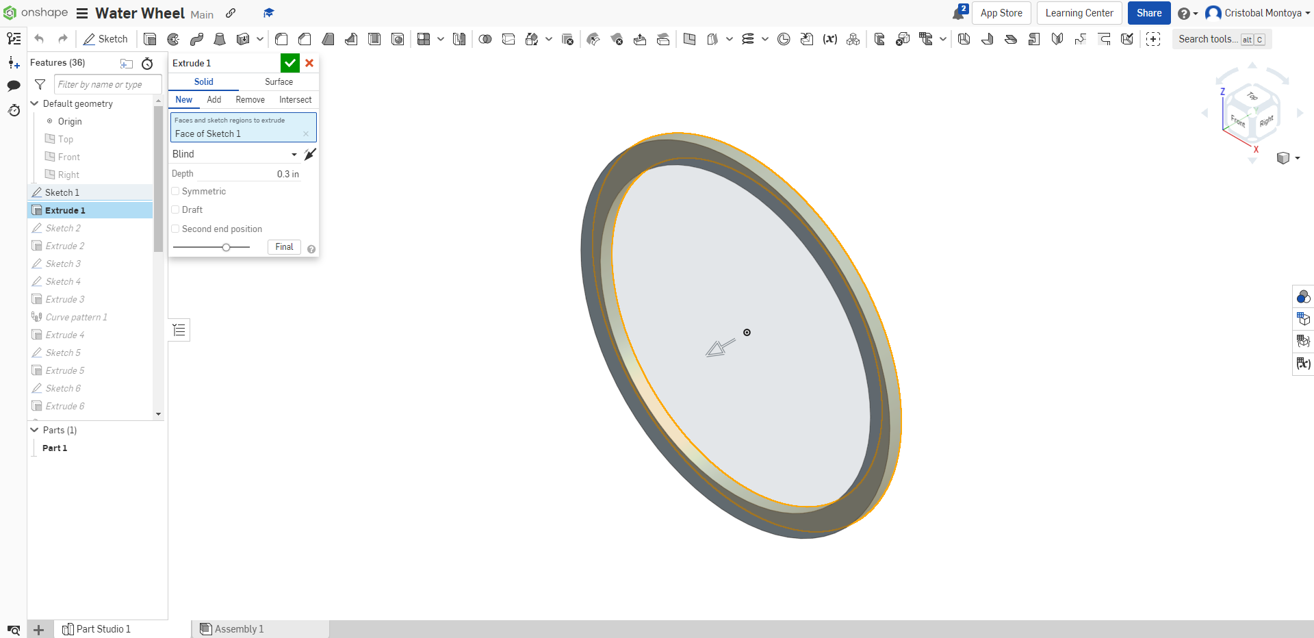
Task: Select the Loft tool
Action: point(220,39)
